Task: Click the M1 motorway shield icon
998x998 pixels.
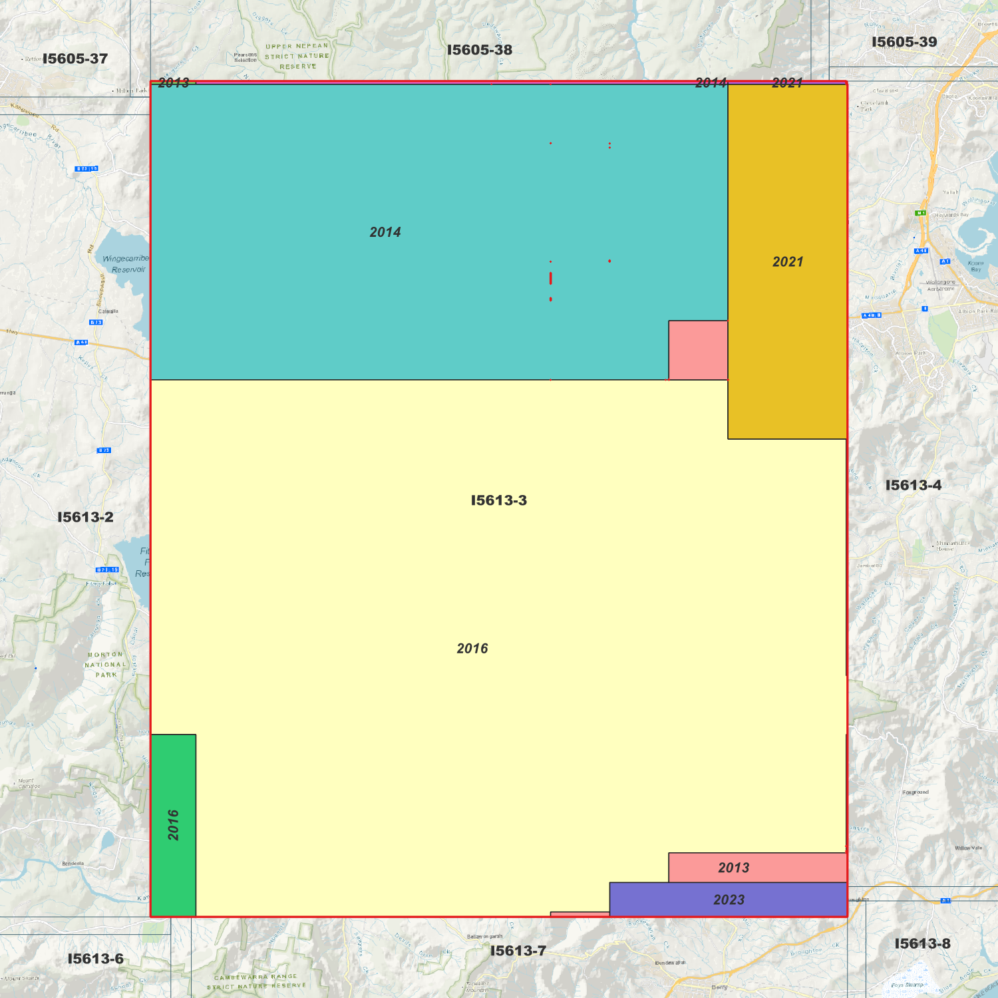Action: tap(920, 213)
